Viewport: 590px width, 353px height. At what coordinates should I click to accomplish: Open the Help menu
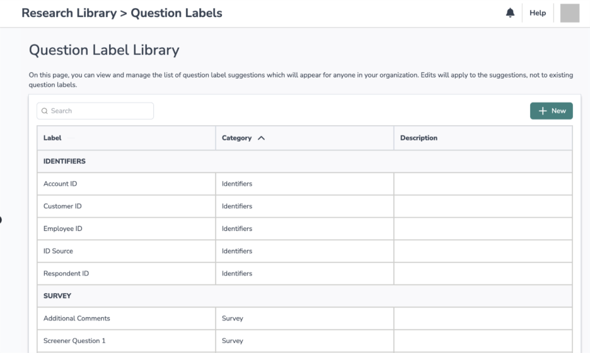(538, 13)
